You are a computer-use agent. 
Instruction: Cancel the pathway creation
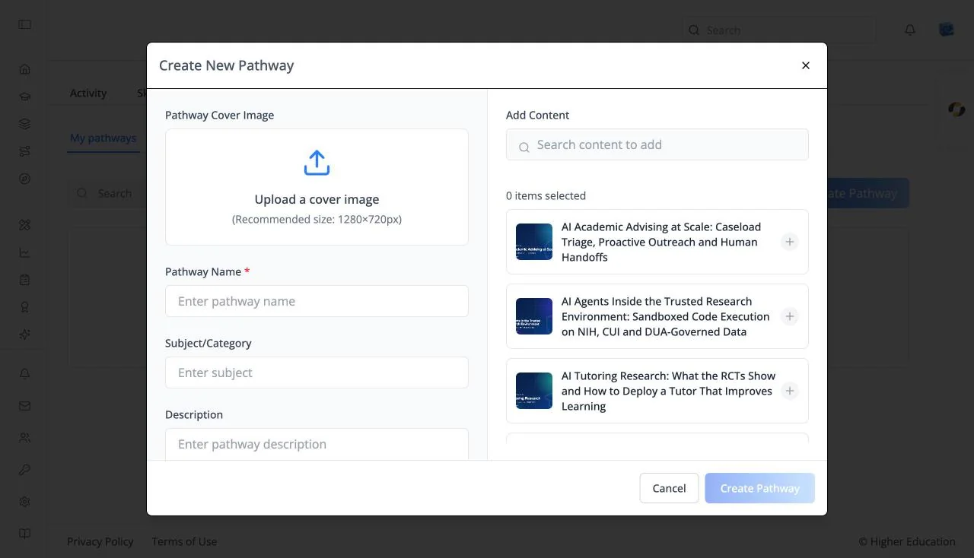pyautogui.click(x=669, y=488)
